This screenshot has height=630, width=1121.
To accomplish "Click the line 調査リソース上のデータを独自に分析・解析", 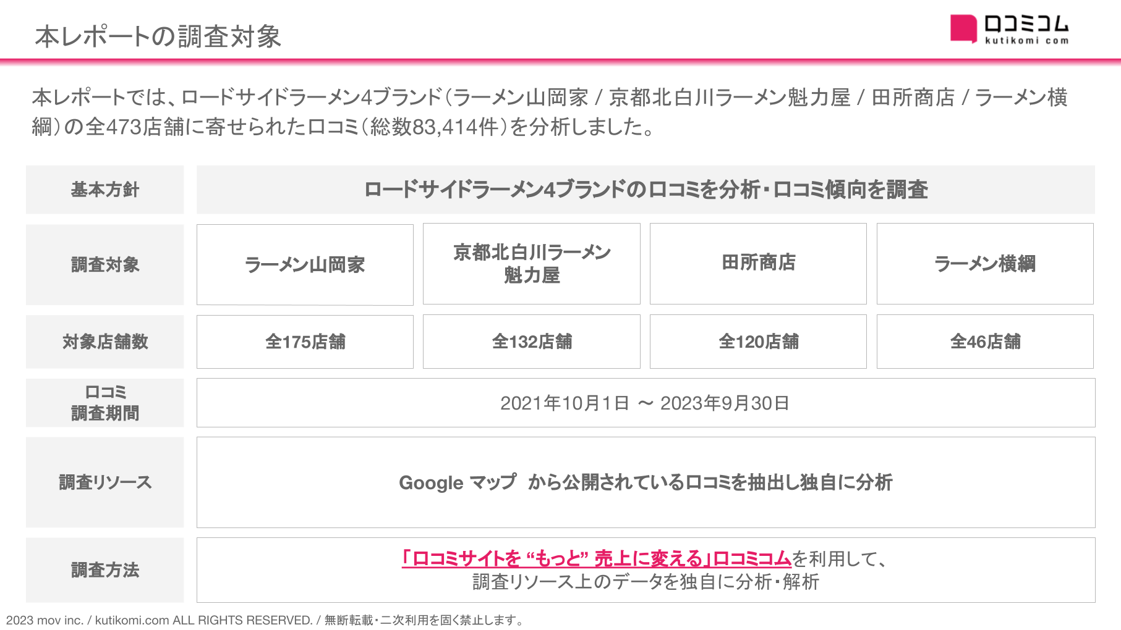I will (x=646, y=582).
